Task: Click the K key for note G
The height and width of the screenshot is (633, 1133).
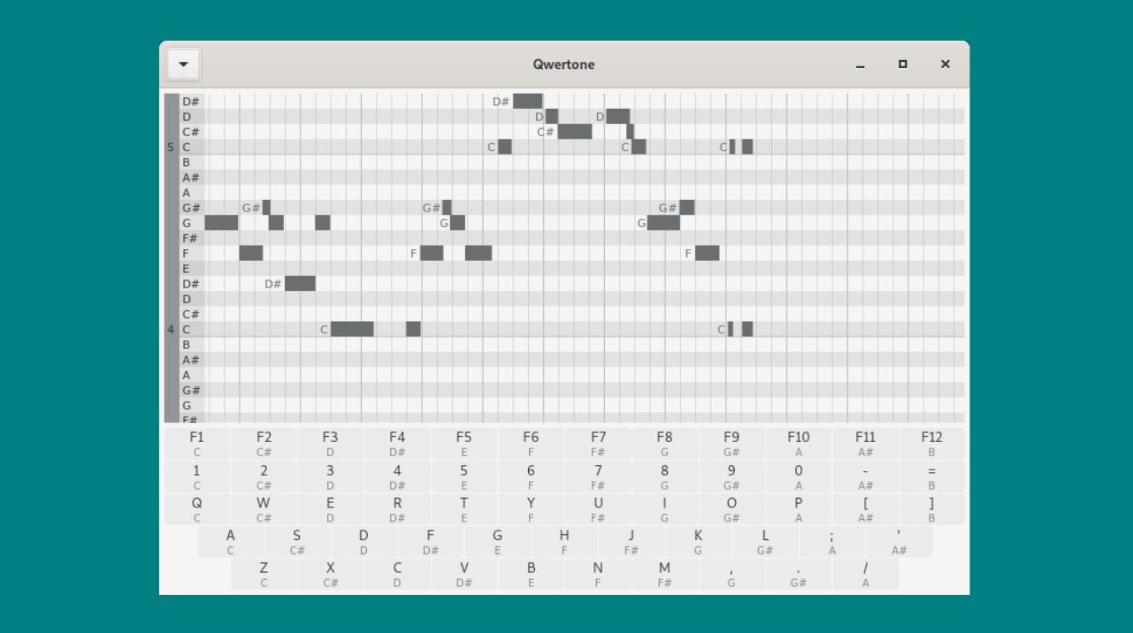Action: (x=698, y=542)
